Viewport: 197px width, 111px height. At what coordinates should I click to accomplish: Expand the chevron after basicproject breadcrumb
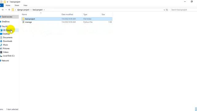point(44,10)
